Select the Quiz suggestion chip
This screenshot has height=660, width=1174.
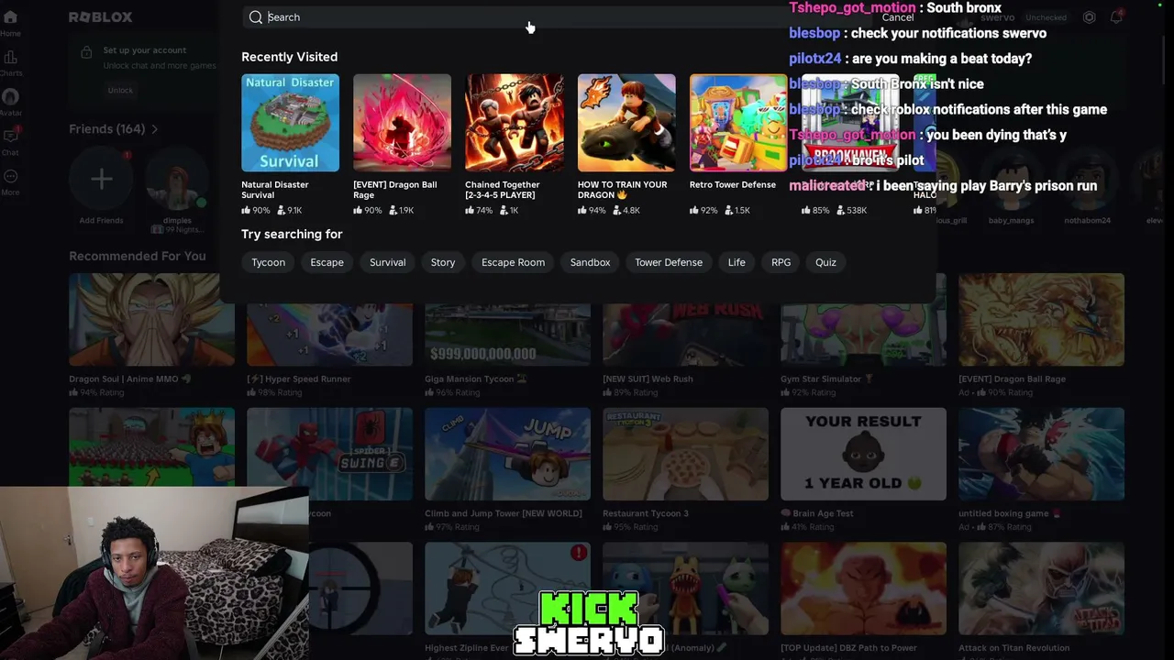825,262
